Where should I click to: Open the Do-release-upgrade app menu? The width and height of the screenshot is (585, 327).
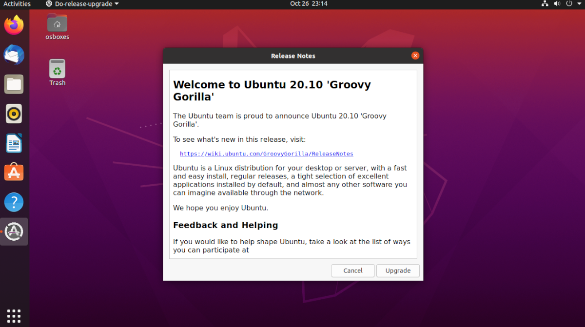click(x=82, y=4)
